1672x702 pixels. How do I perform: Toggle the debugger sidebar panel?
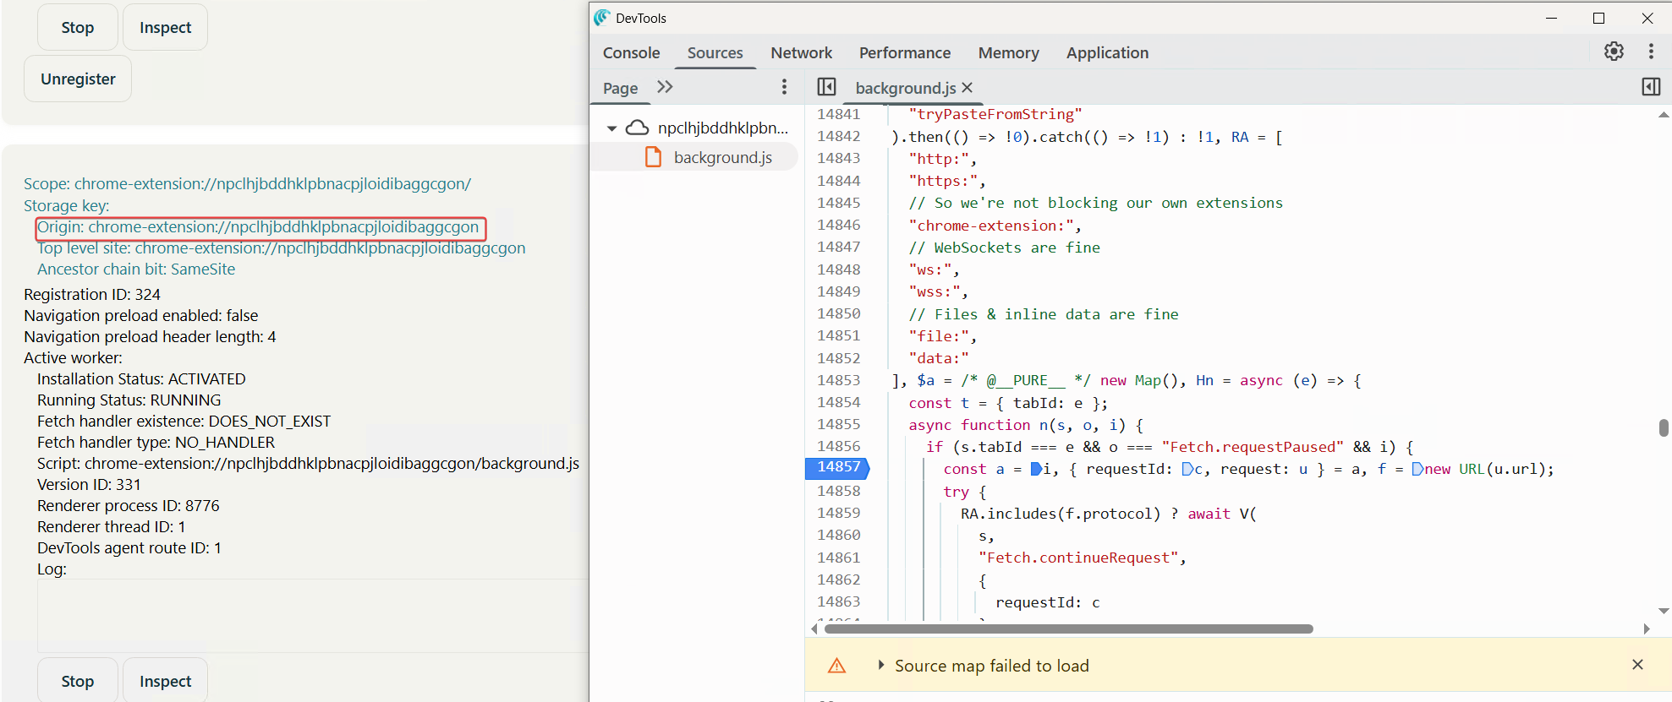1651,87
